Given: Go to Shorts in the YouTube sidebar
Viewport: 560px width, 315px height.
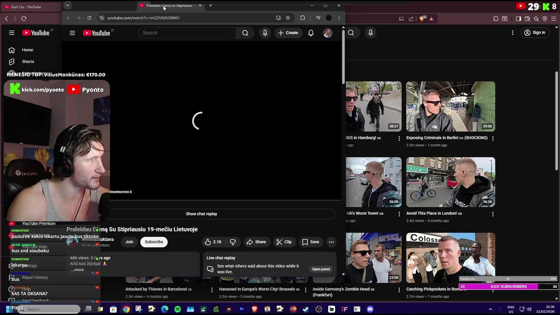Looking at the screenshot, I should click(28, 62).
